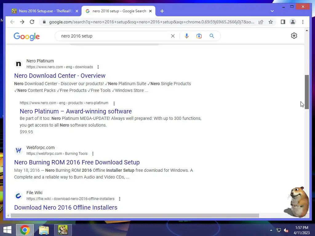
Task: Close the Google Search tab
Action: (150, 11)
